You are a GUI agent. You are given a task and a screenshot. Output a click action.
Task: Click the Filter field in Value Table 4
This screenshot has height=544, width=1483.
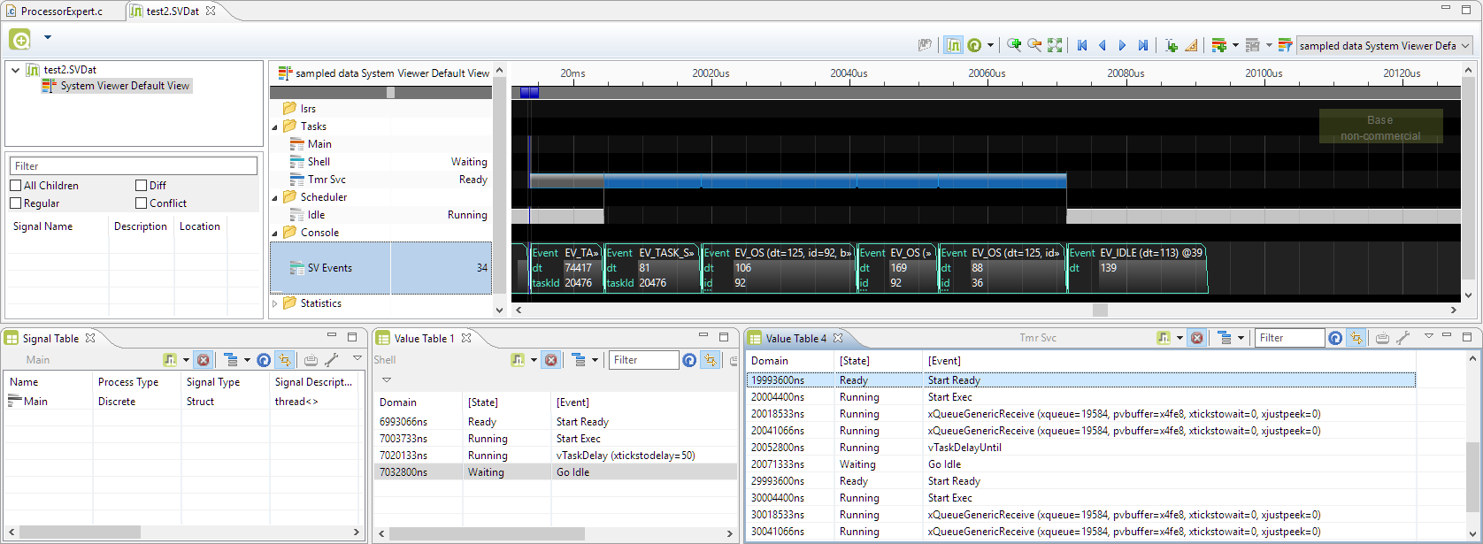click(x=1288, y=338)
